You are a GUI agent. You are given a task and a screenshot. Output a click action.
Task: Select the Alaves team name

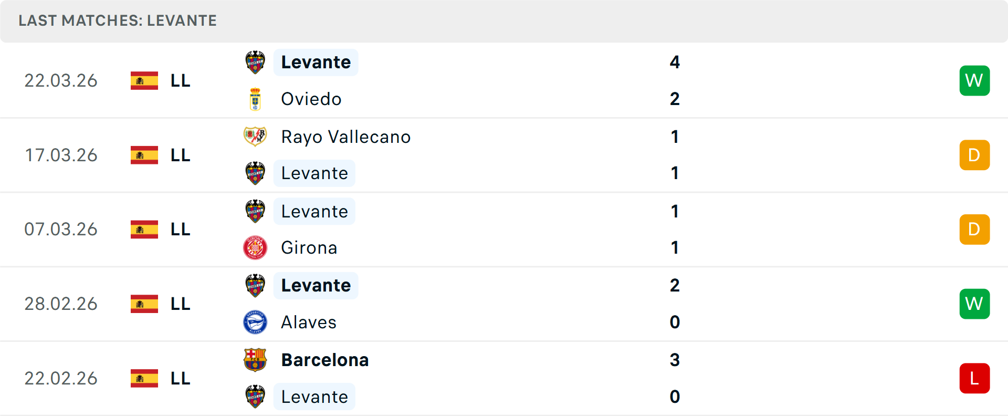tap(309, 323)
